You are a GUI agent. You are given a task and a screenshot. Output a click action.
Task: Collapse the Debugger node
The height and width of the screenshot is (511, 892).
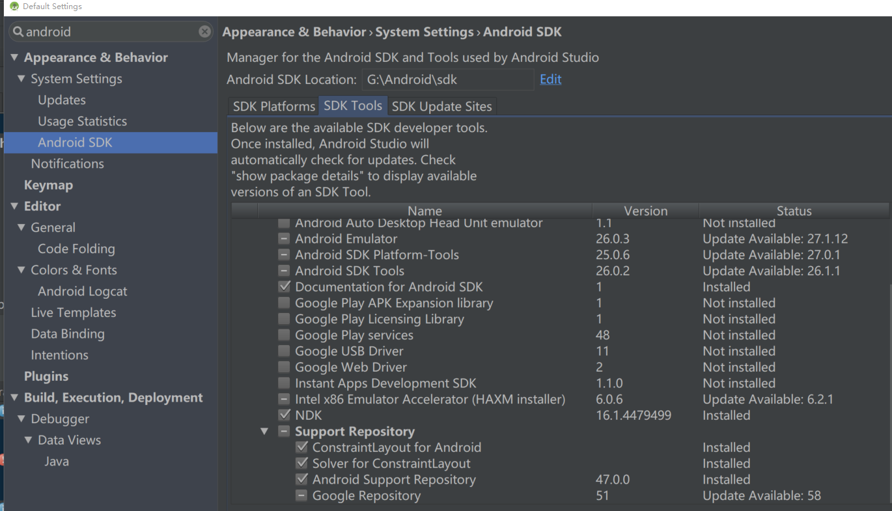(21, 419)
